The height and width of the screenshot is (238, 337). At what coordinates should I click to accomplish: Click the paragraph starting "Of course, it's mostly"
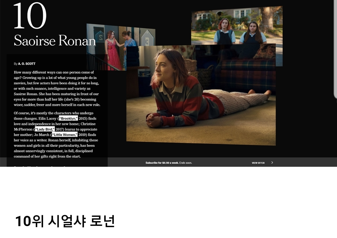pyautogui.click(x=56, y=135)
